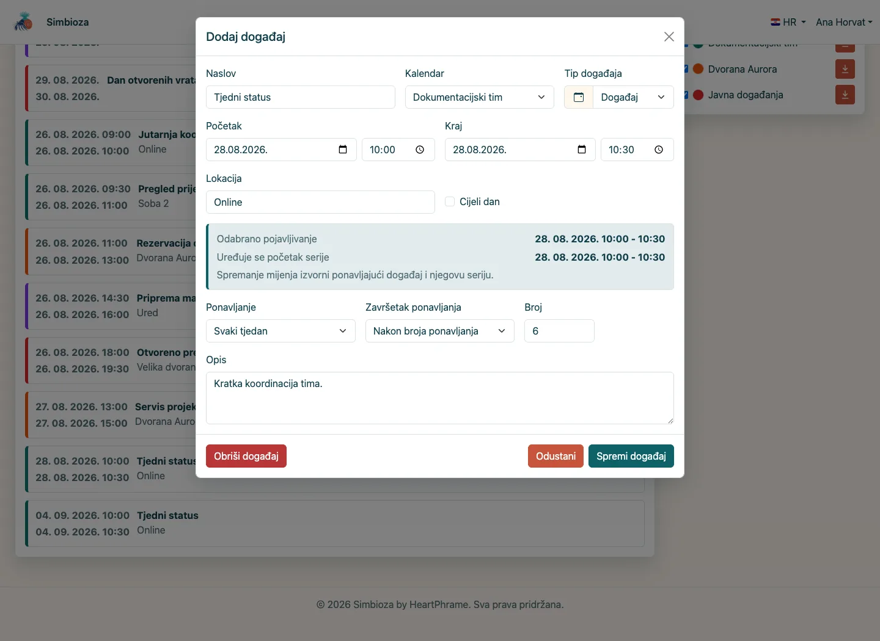Open the Servis projektora event on 27. 08.
Viewport: 880px width, 641px height.
(x=110, y=415)
